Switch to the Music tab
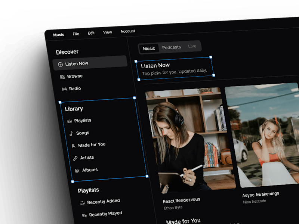Screen dimensions: 299x224 pos(149,49)
